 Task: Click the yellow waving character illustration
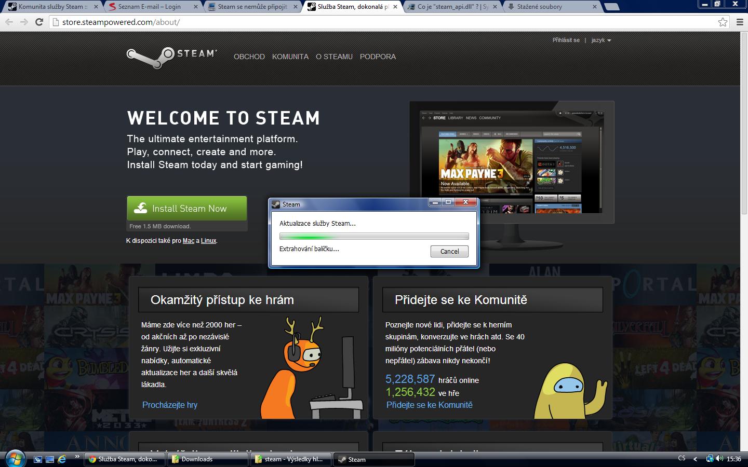coord(570,390)
